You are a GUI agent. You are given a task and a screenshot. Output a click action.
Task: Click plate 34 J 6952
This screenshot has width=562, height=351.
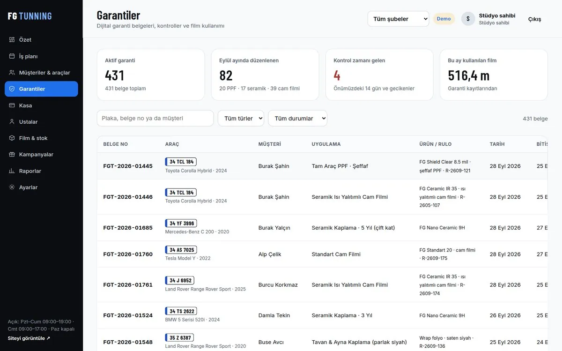pos(180,280)
